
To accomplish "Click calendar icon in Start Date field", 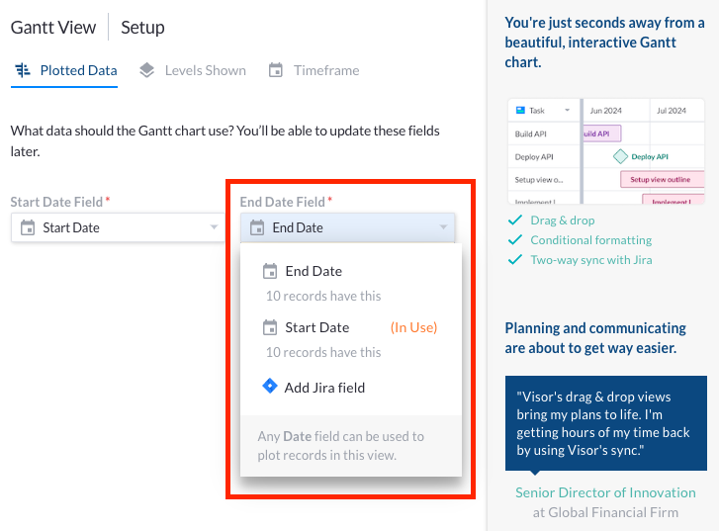I will click(28, 227).
